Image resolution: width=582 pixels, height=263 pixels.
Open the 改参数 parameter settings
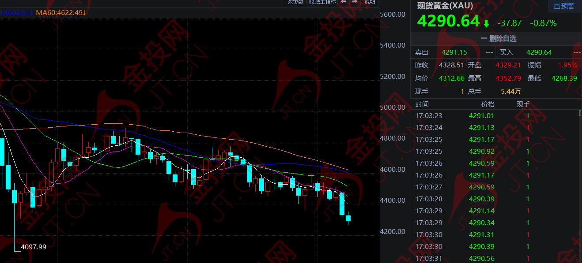click(295, 2)
